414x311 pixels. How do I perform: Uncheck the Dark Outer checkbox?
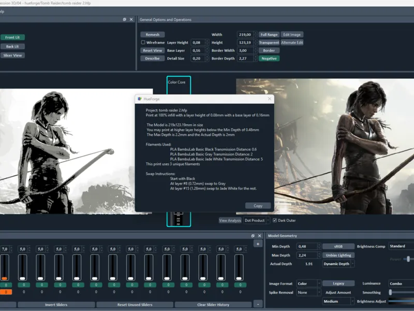coord(275,220)
